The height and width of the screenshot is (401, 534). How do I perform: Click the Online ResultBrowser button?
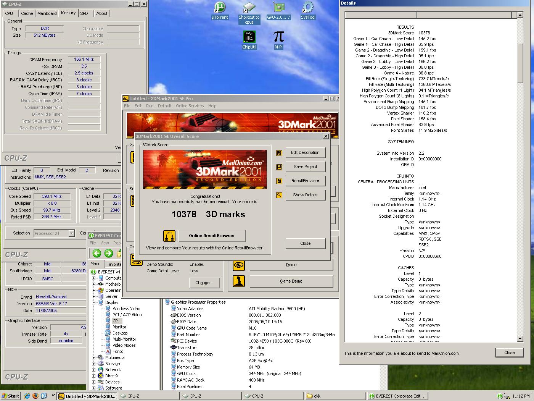tap(212, 236)
